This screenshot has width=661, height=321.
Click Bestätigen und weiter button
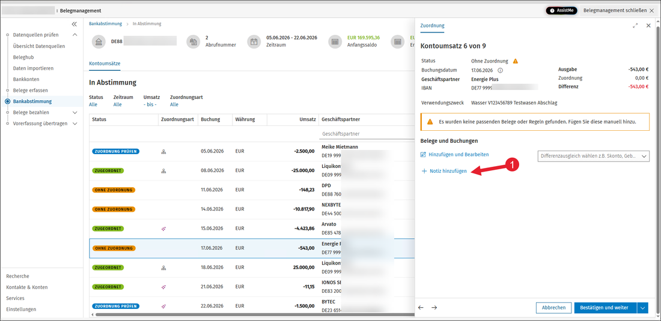pyautogui.click(x=606, y=308)
